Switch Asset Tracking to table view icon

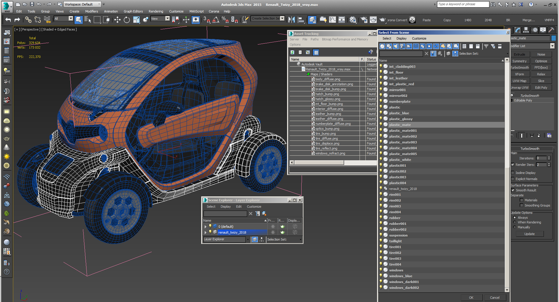tap(316, 52)
